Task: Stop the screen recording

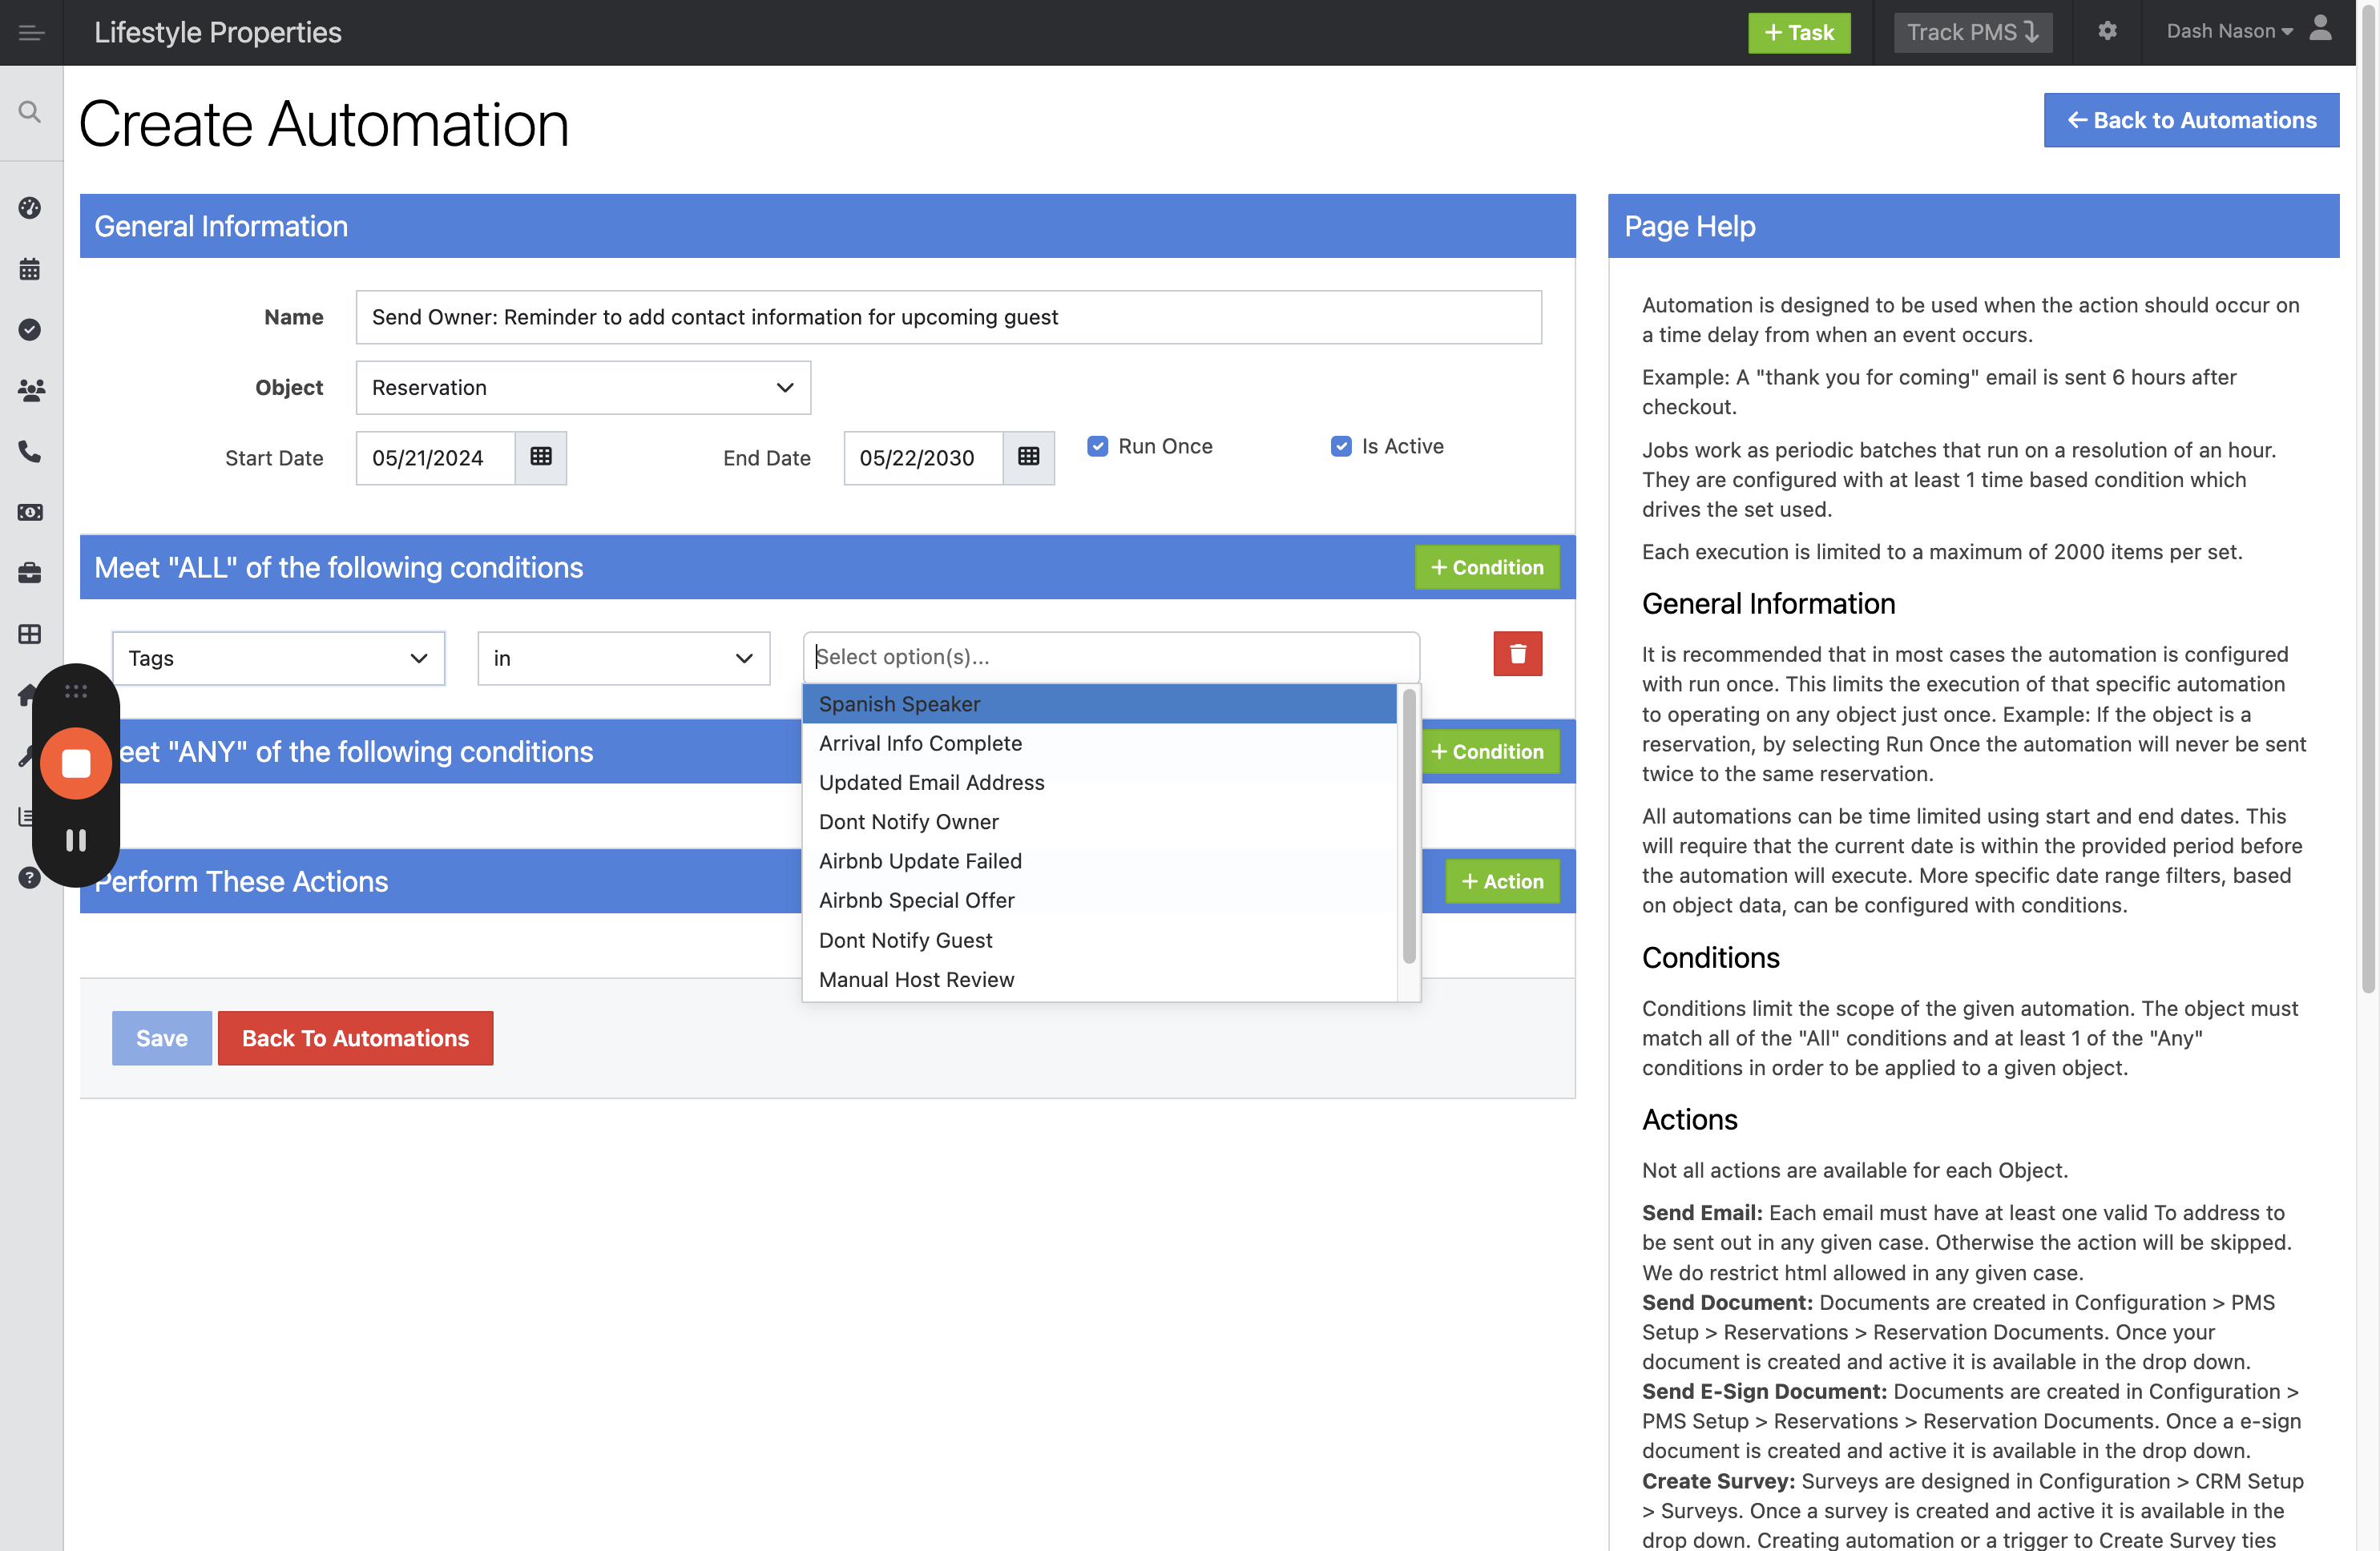Action: 76,764
